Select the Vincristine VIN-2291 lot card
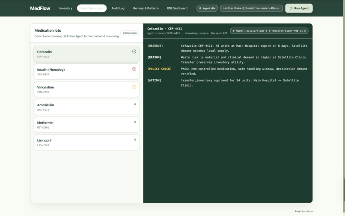The image size is (345, 216). click(x=87, y=89)
